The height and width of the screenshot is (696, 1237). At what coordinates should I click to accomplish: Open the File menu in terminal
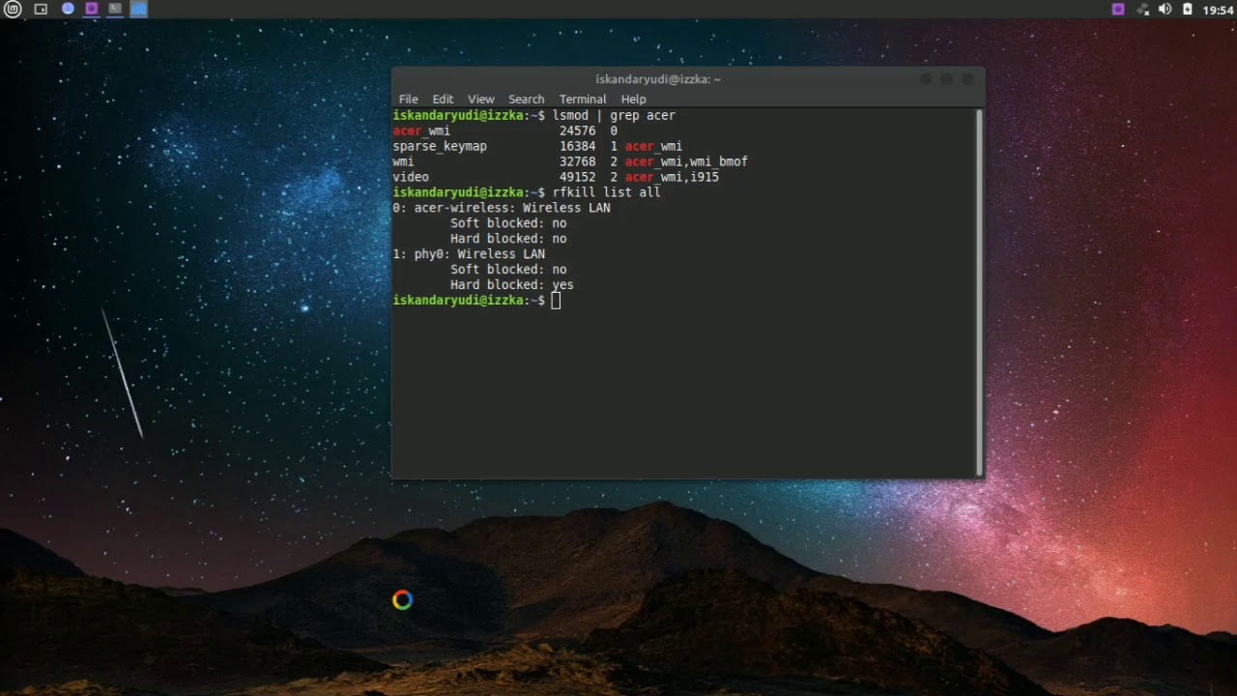[x=409, y=99]
